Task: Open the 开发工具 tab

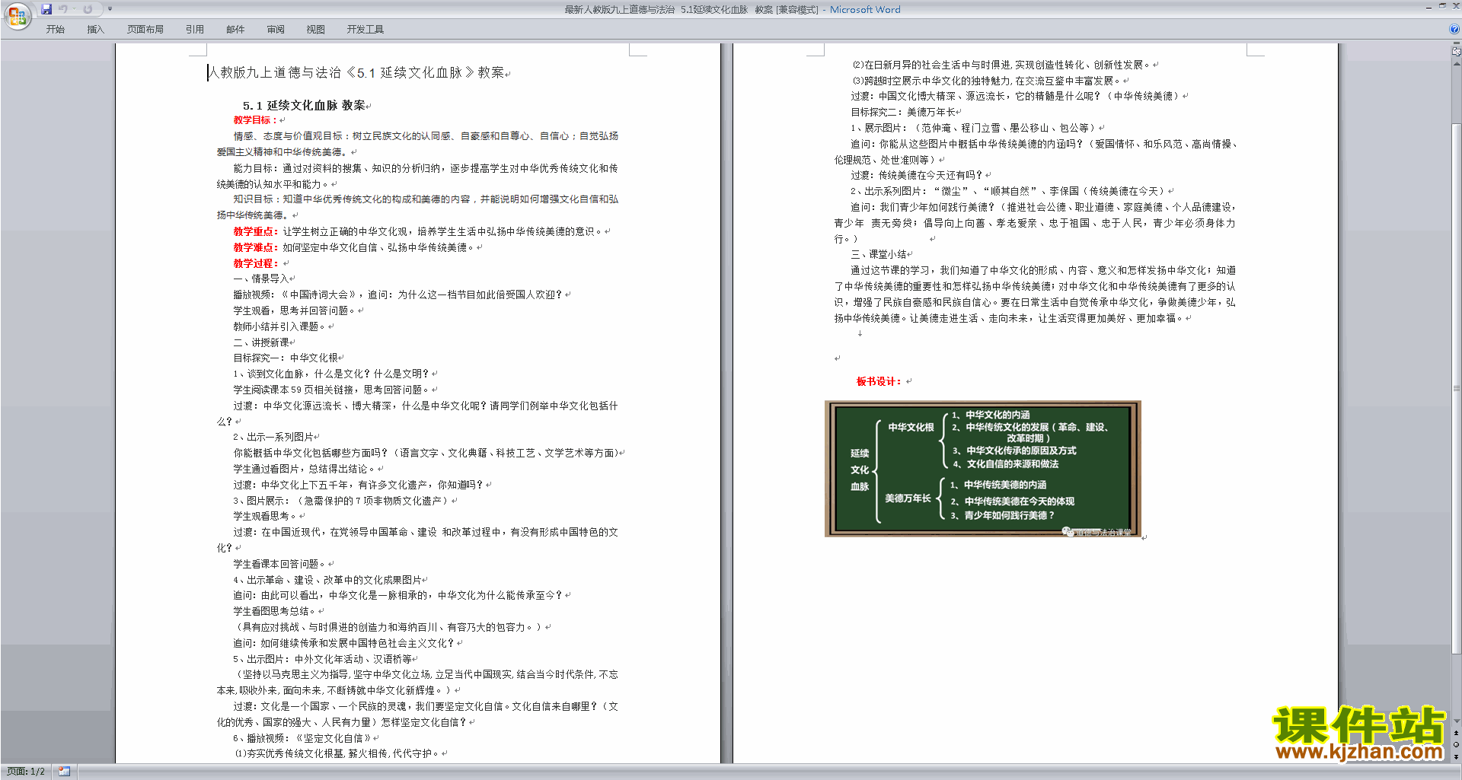Action: click(x=365, y=30)
